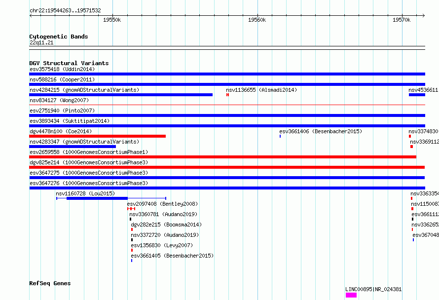Viewport: 439px width, 300px height.
Task: Click the Cytogenetic Bands track title
Action: coord(59,37)
